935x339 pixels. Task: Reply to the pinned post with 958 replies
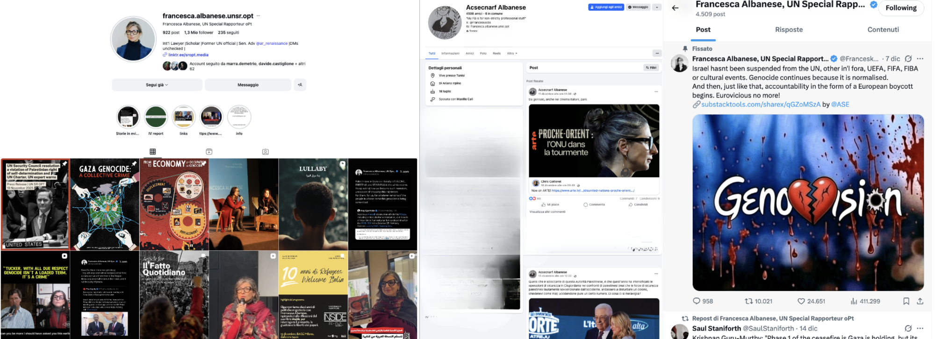click(x=703, y=301)
